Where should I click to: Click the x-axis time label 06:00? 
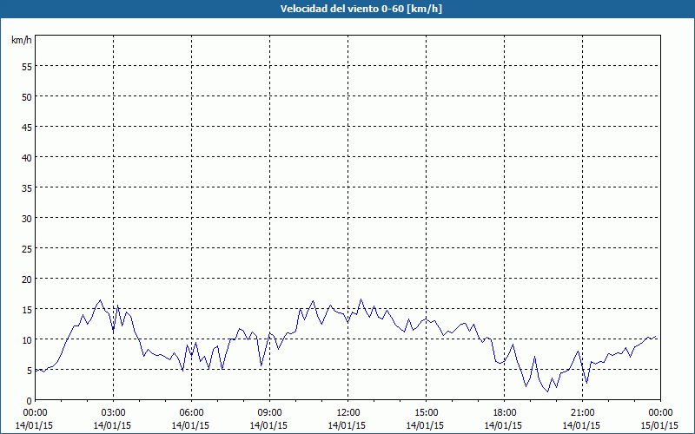click(191, 413)
